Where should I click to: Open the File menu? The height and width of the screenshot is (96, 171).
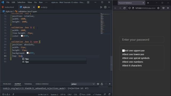8,2
